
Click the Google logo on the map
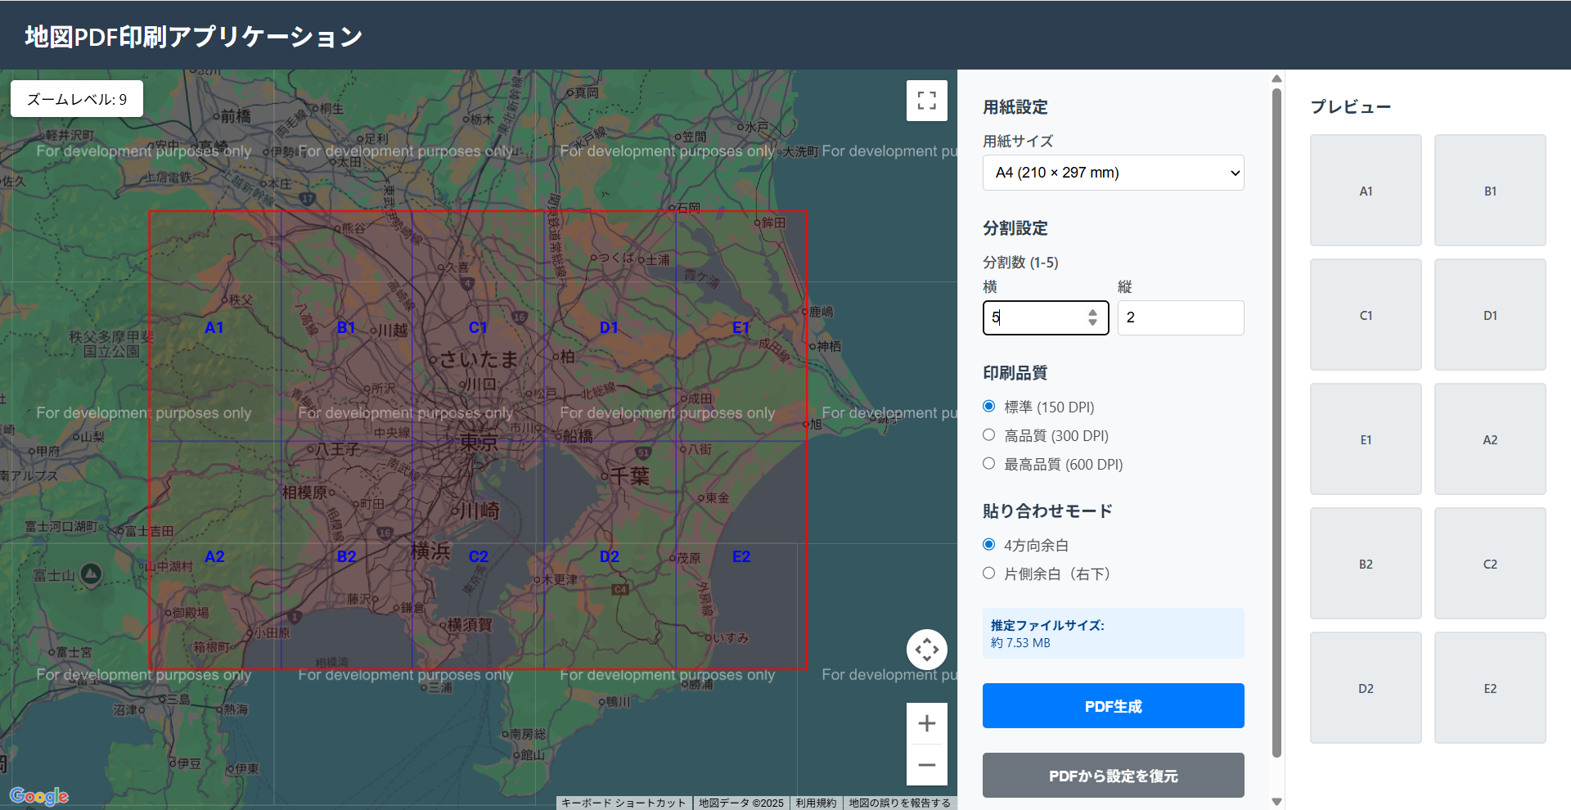coord(39,796)
